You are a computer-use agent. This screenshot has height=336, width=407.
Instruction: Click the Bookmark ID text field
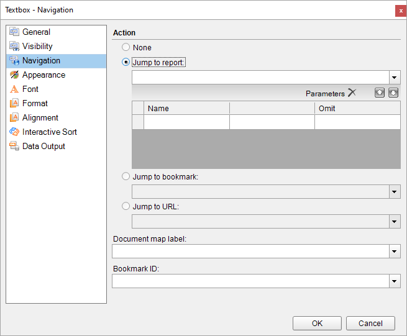250,281
